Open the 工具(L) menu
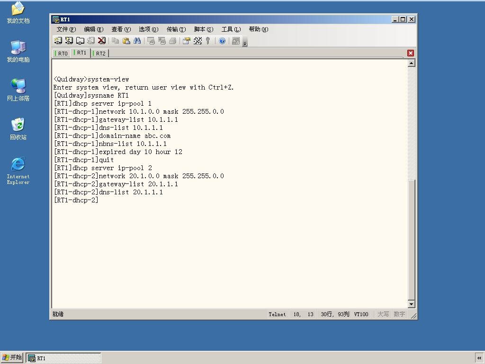This screenshot has width=485, height=364. pos(231,29)
